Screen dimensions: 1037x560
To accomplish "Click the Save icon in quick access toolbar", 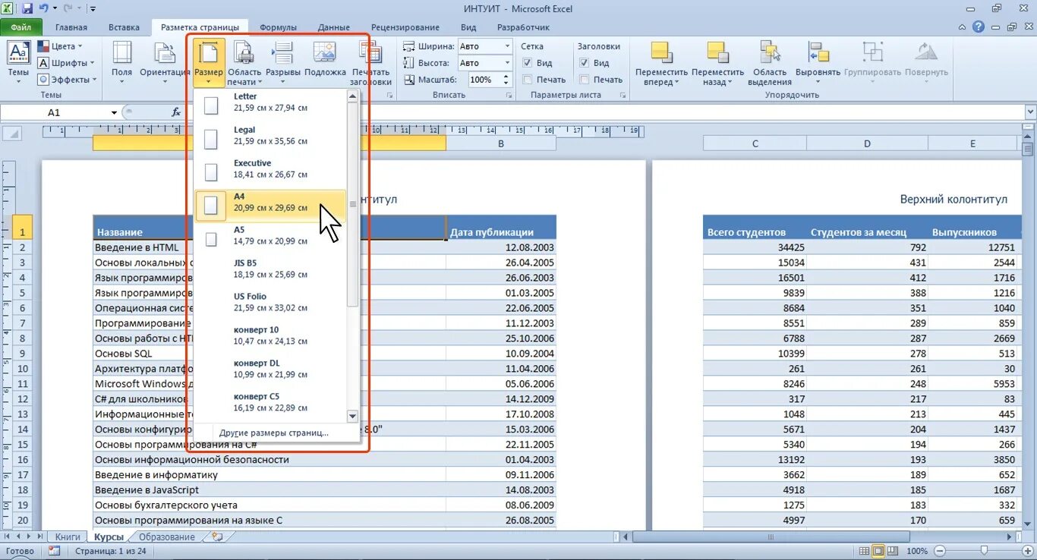I will pos(27,9).
